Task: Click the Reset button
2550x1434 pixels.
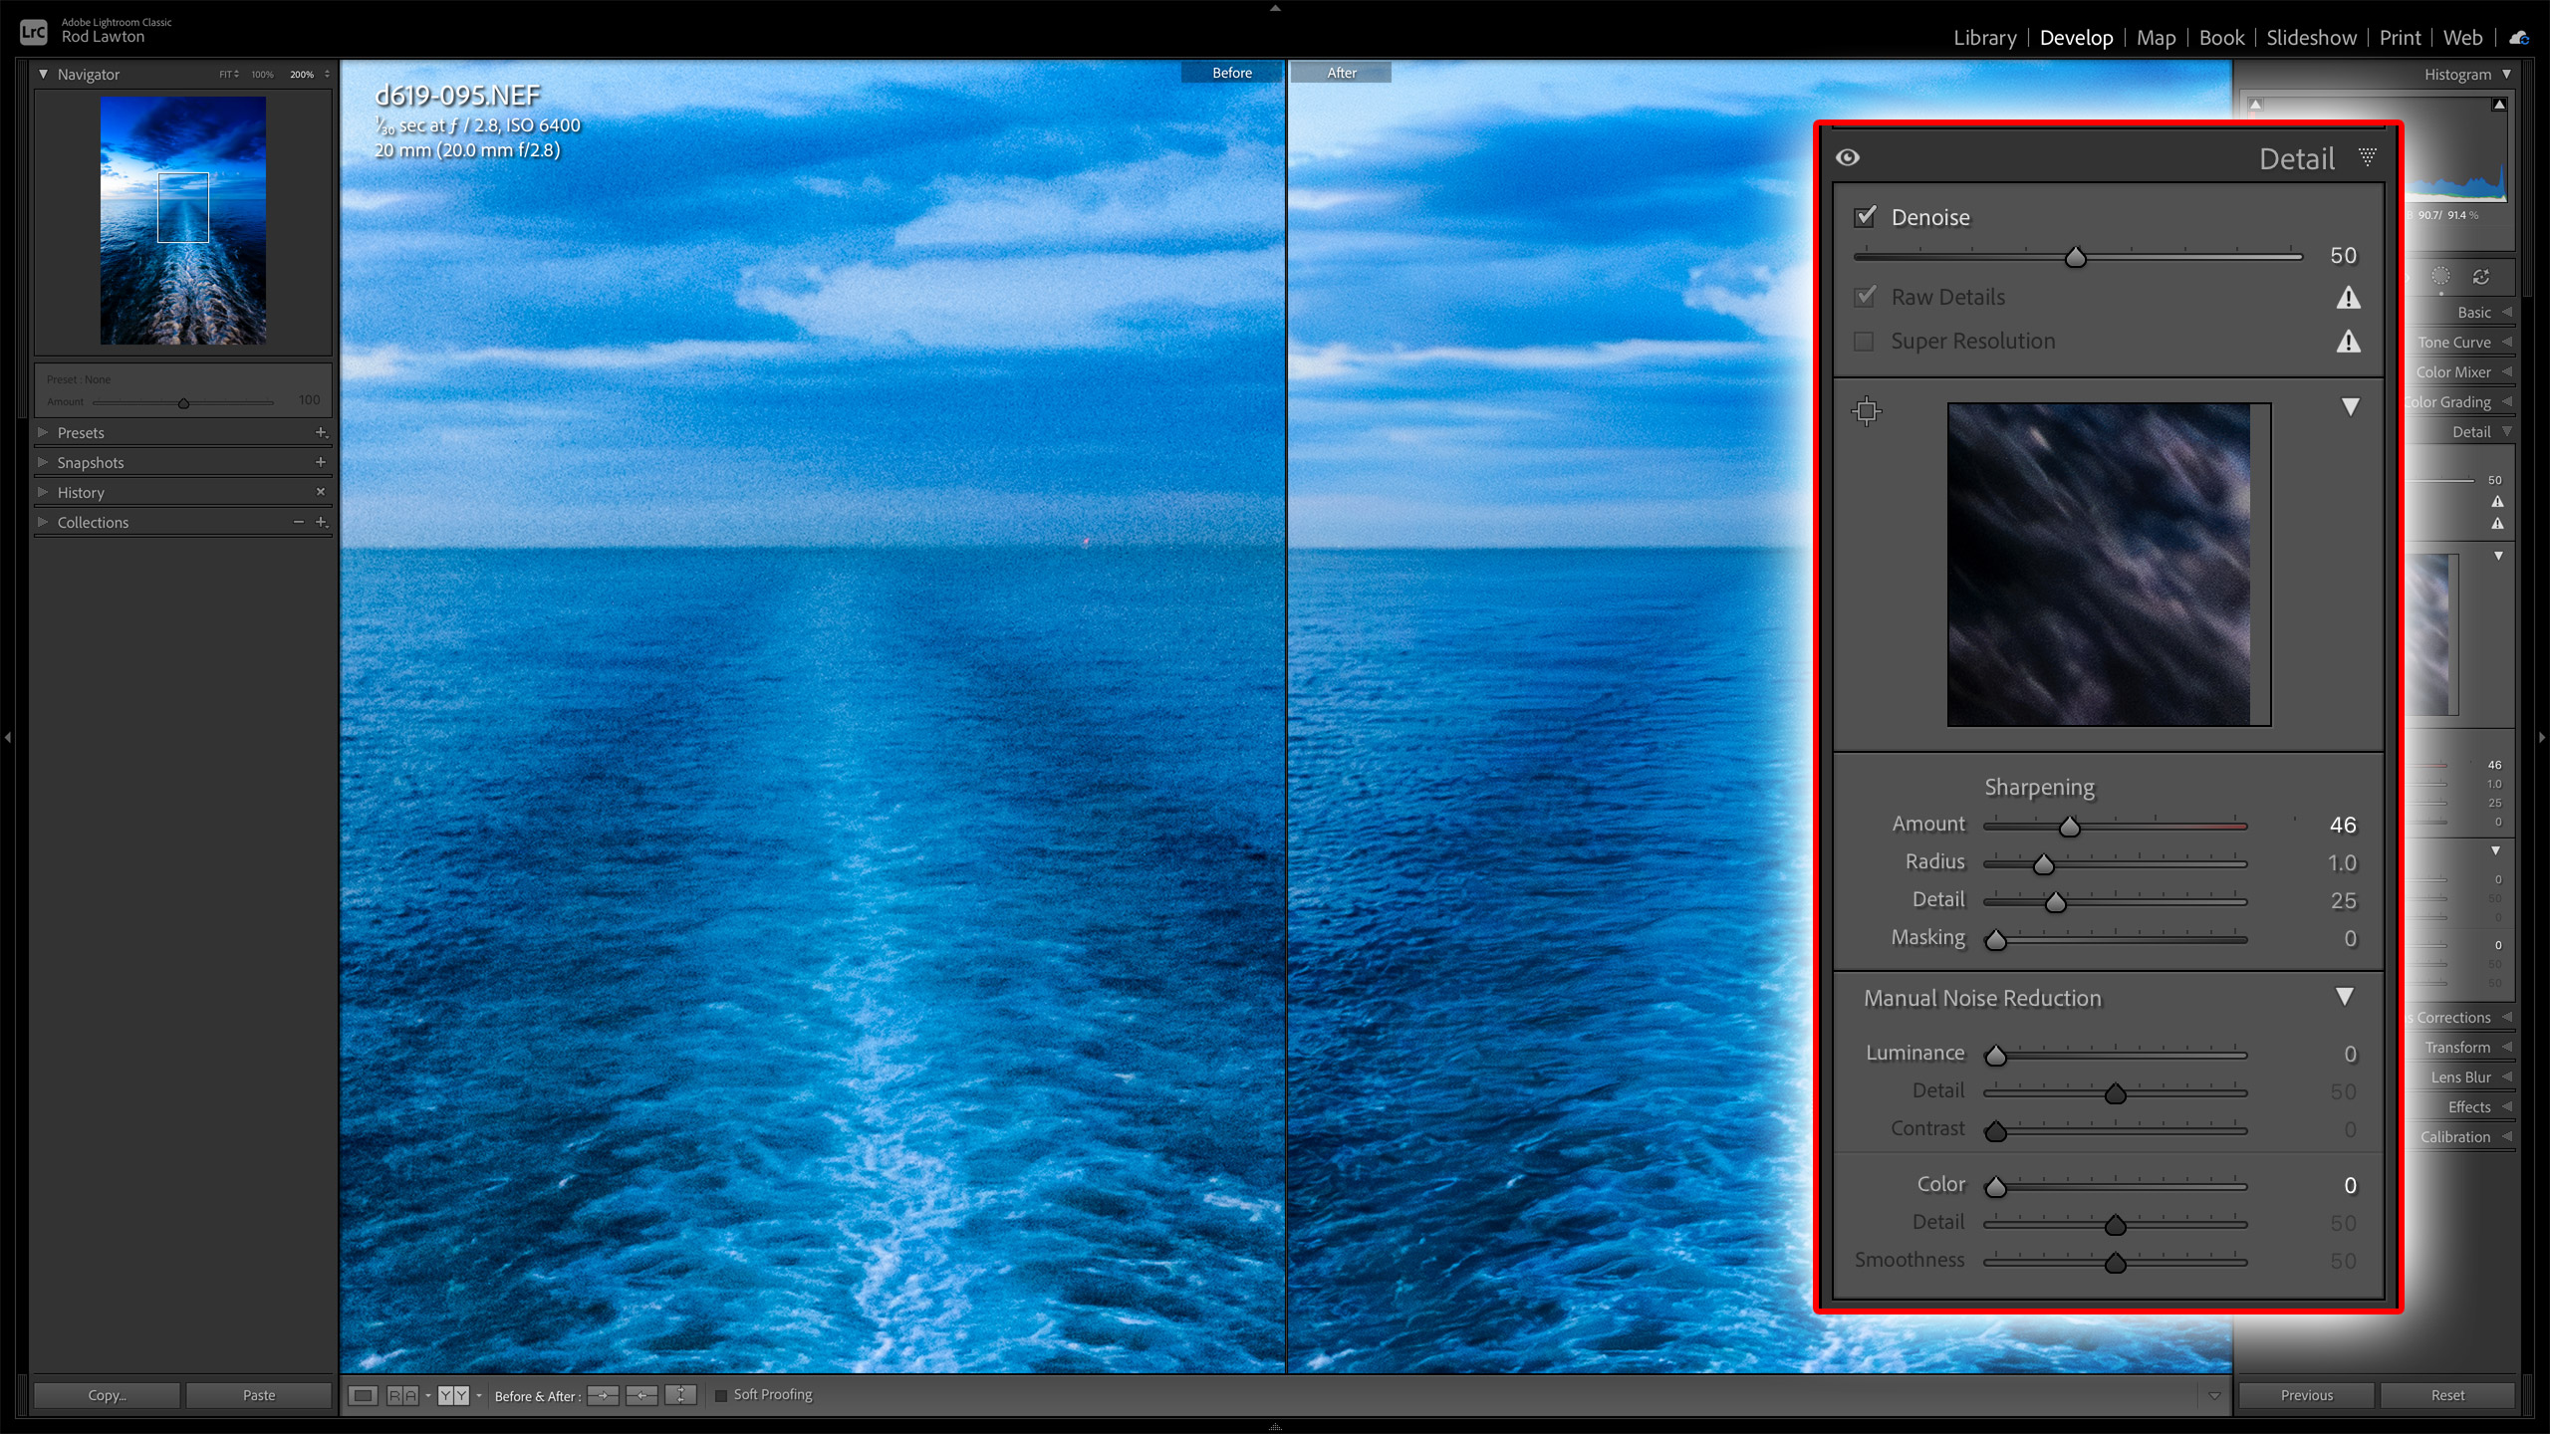Action: (x=2446, y=1395)
